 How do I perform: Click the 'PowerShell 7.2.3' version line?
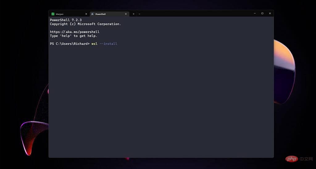tap(66, 20)
